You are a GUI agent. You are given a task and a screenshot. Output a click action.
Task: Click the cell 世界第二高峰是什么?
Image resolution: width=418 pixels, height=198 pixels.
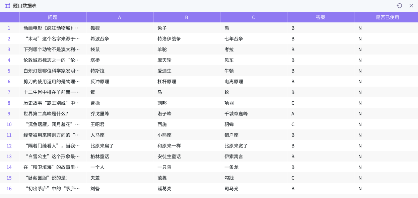point(53,114)
